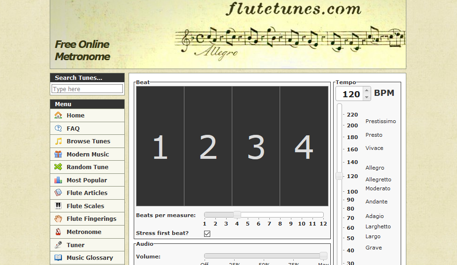Click the Metronome icon in menu

(x=58, y=232)
